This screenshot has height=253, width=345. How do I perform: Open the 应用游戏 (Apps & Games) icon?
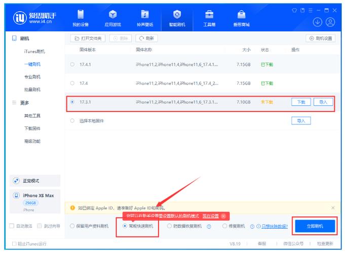click(112, 18)
